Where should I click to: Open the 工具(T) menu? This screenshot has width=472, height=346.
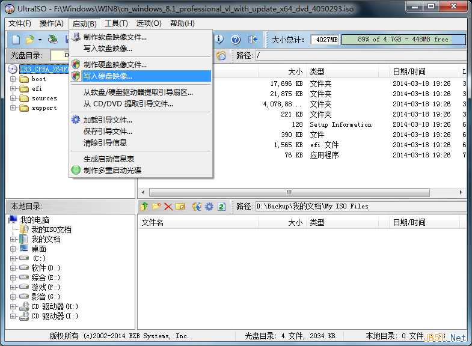[x=116, y=23]
